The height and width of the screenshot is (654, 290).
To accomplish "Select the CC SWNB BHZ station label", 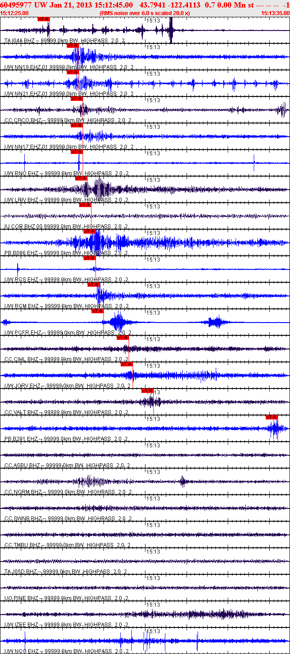I will click(x=68, y=519).
